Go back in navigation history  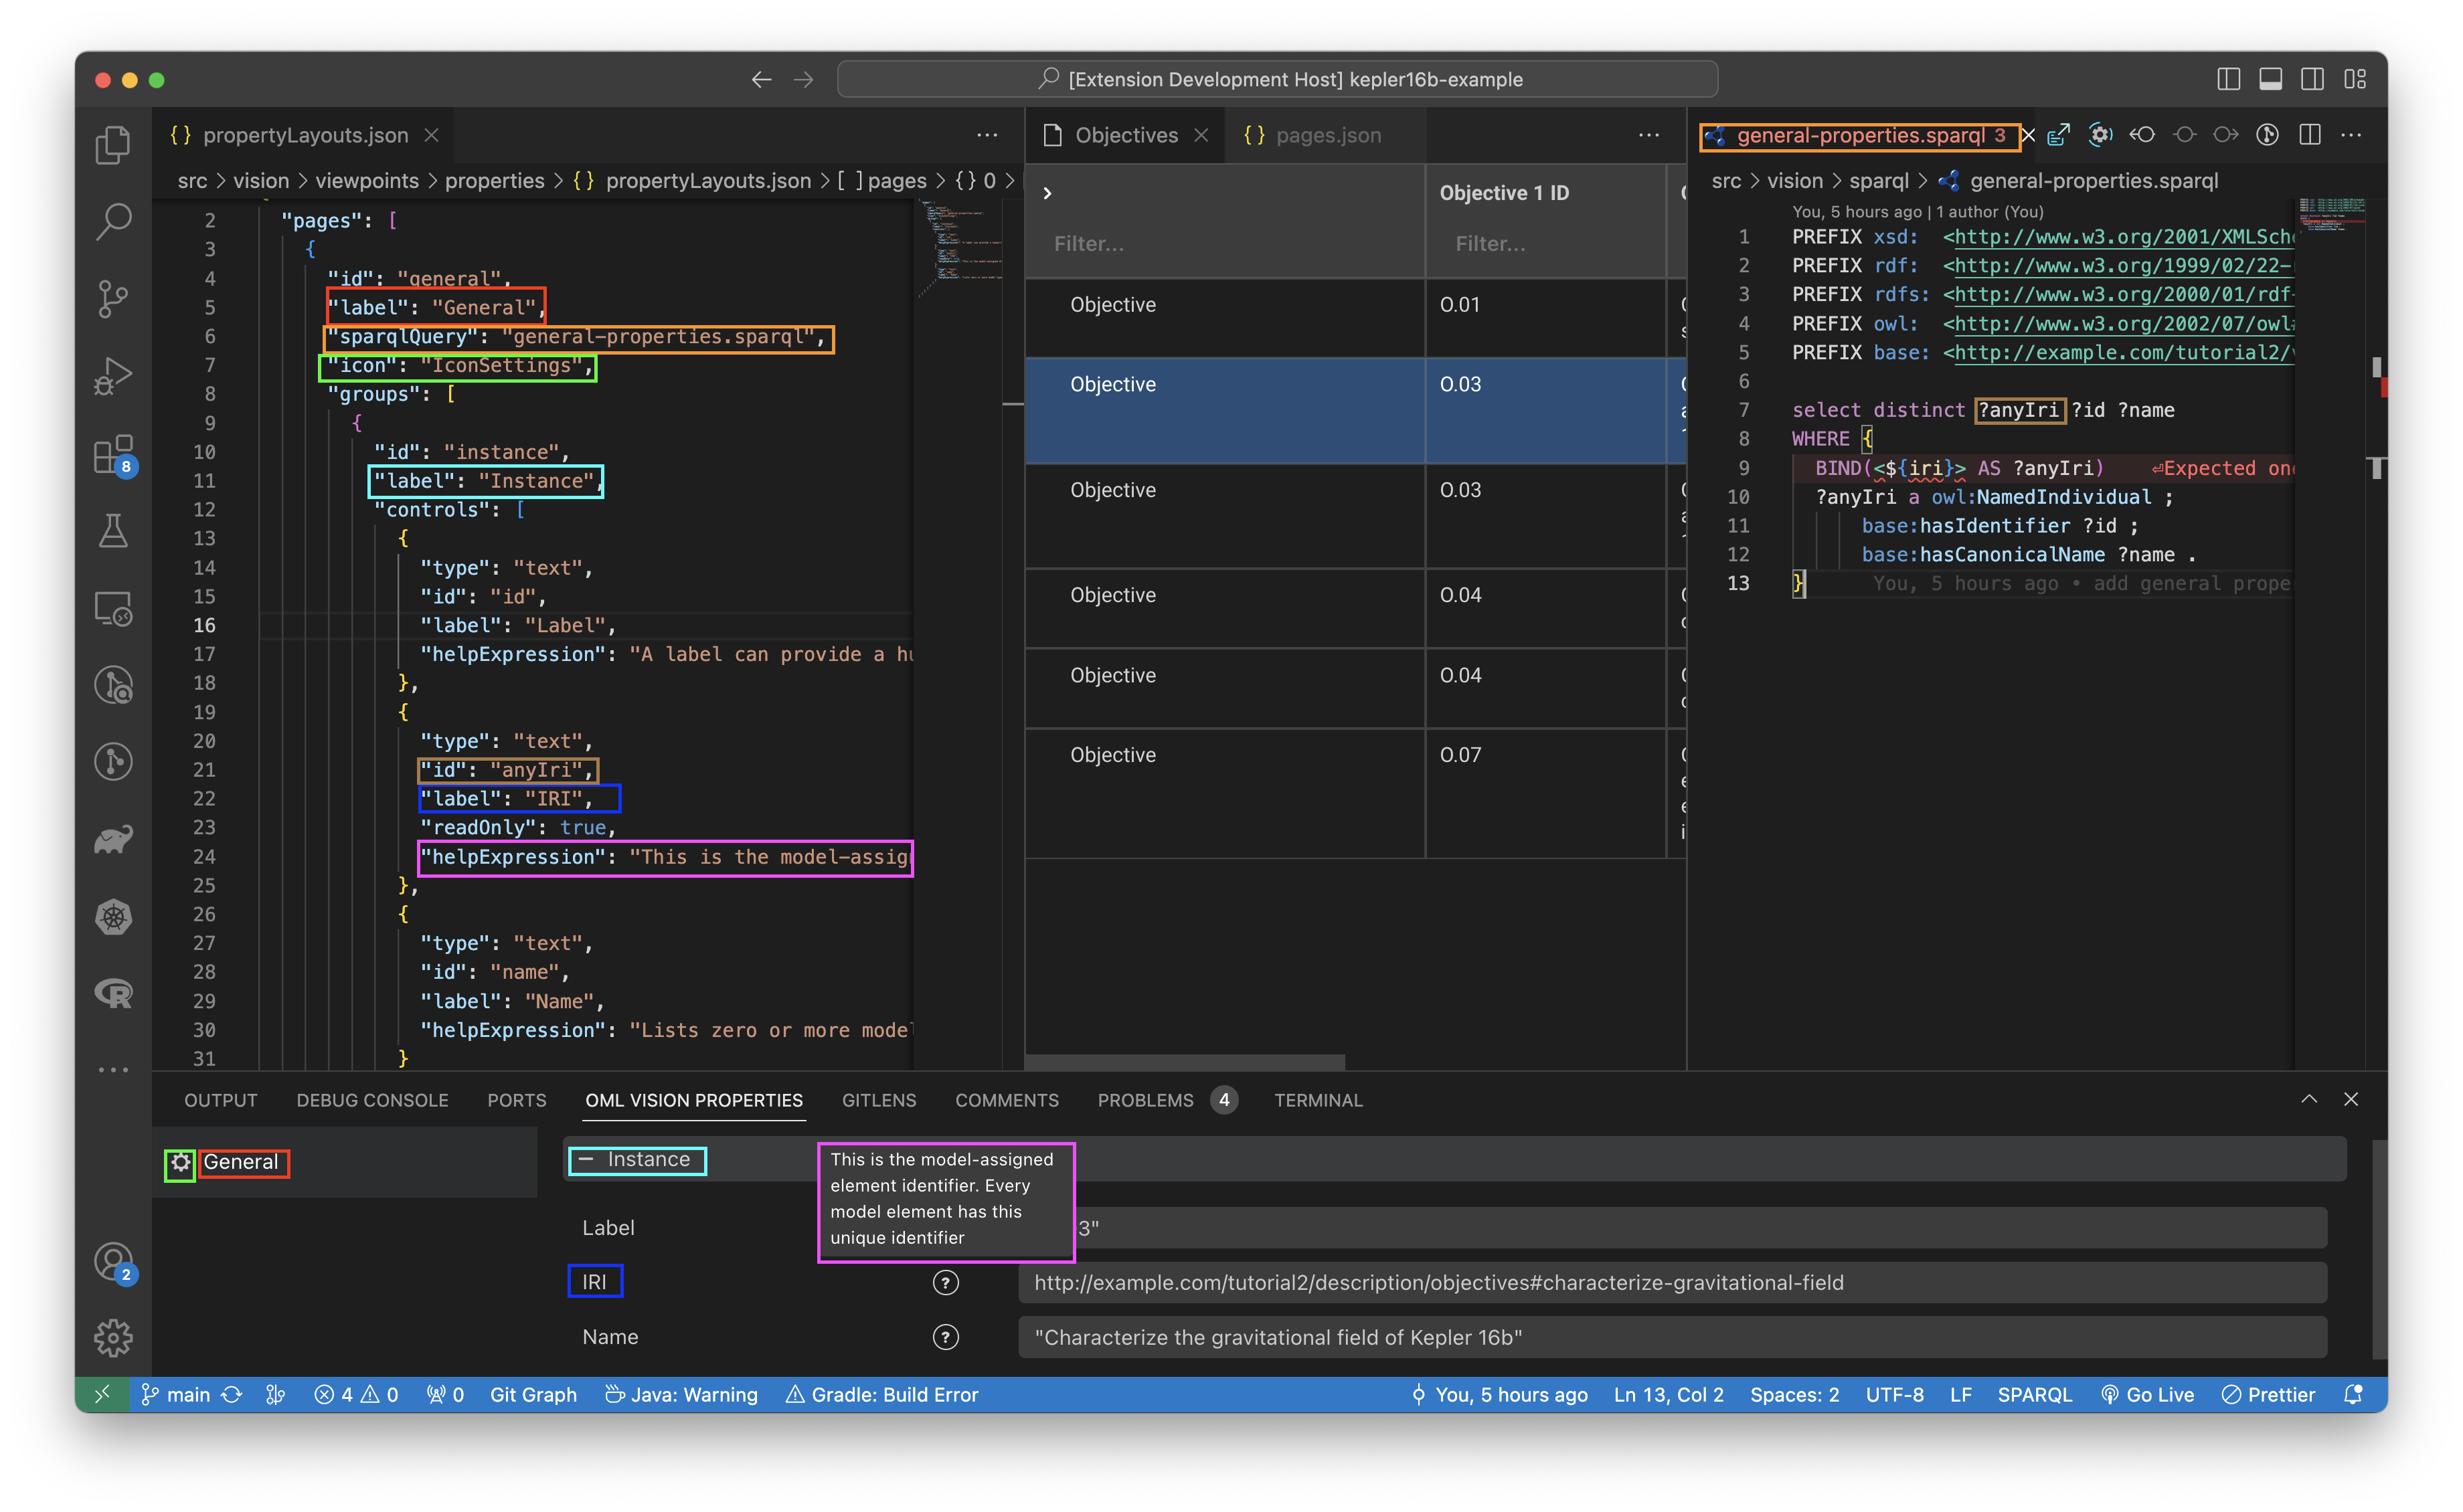click(x=761, y=79)
